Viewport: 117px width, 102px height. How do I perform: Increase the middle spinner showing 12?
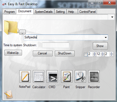[x=103, y=53]
